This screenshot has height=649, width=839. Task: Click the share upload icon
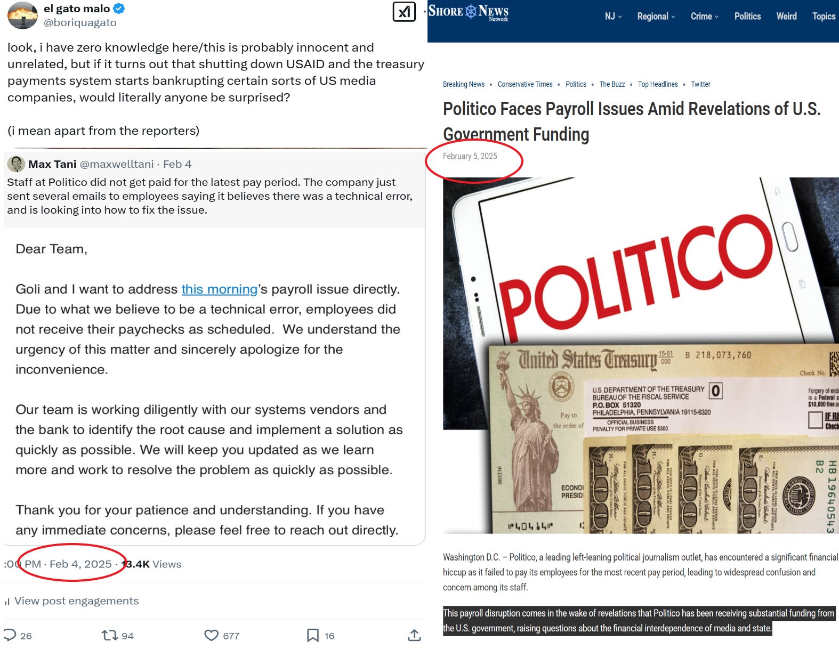[414, 635]
